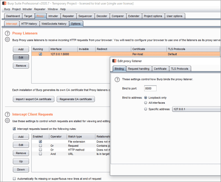
Task: Select Loopback only radio button
Action: pos(146,98)
